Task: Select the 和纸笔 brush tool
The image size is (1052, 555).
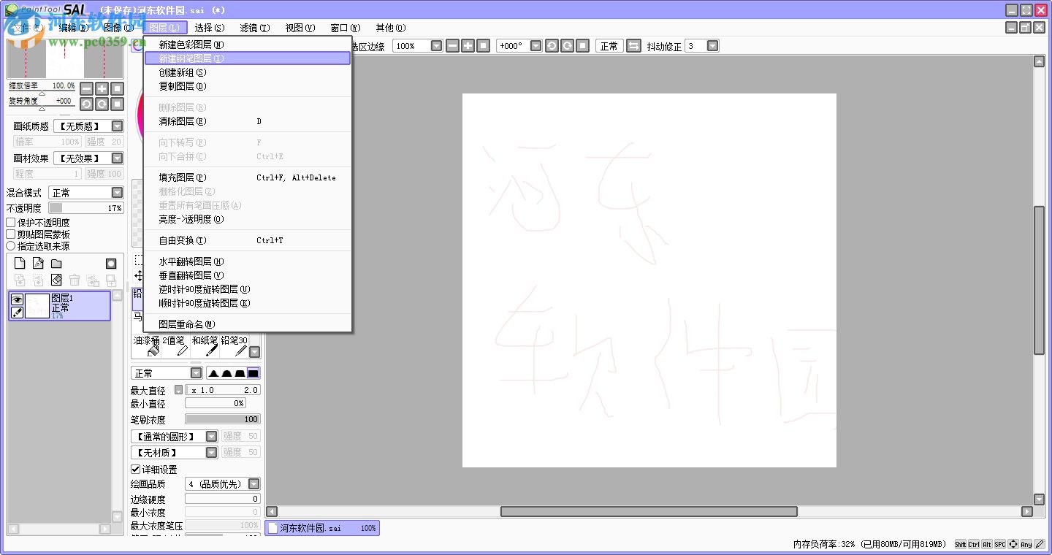Action: pyautogui.click(x=205, y=345)
